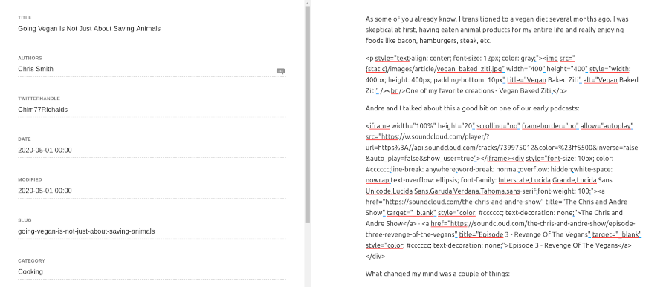Click the TITLE label
Viewport: 669px width, 287px height.
point(25,18)
